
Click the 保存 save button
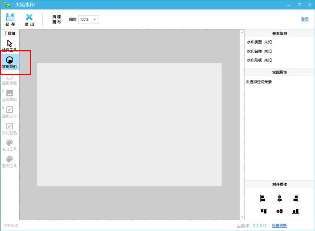click(x=11, y=19)
